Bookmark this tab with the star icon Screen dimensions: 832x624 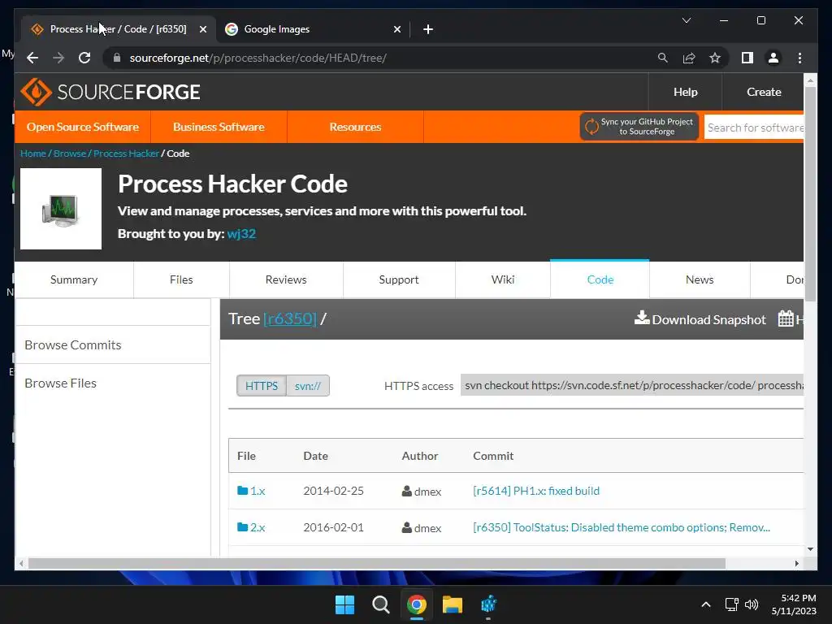pyautogui.click(x=715, y=58)
